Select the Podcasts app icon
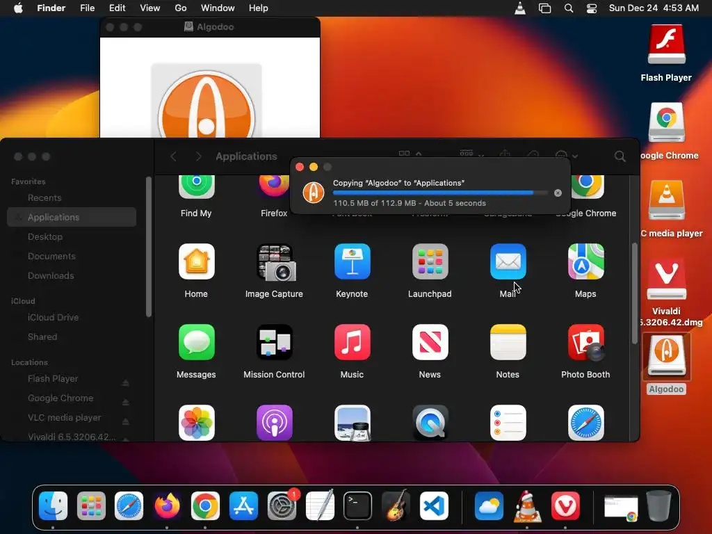Viewport: 712px width, 534px height. (274, 423)
